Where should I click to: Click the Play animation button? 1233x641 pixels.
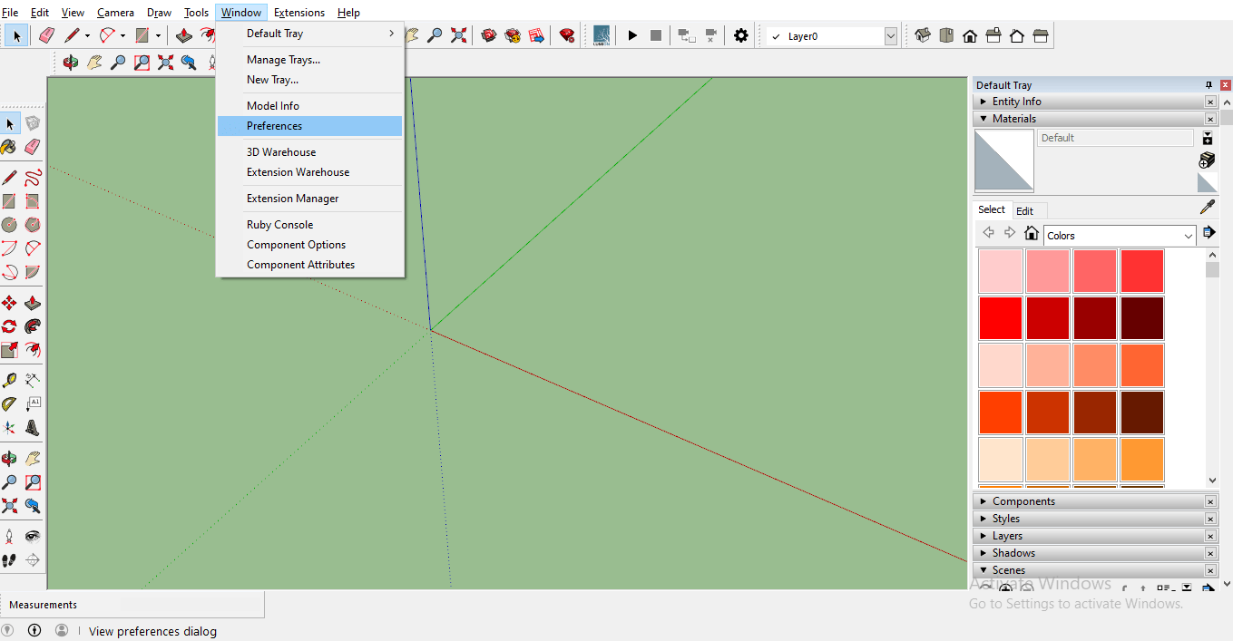click(632, 35)
